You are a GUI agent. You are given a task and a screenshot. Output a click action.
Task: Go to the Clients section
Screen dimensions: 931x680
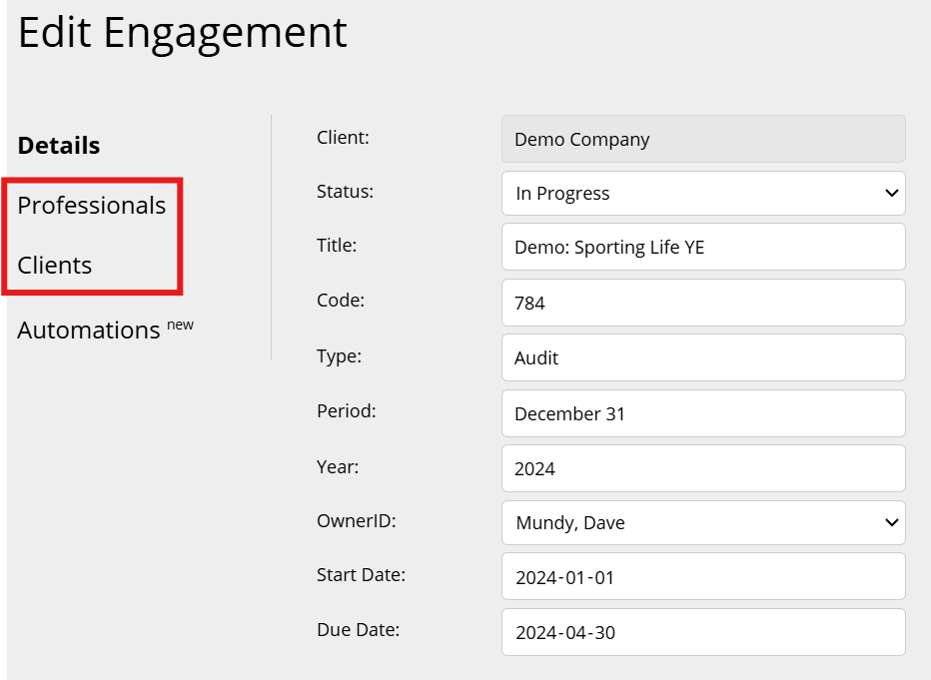coord(55,266)
